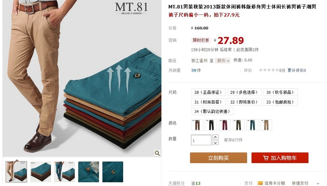Screen dimensions: 327x186
Task: Expand the payment options arrow after 快捷支付
Action: [318, 184]
